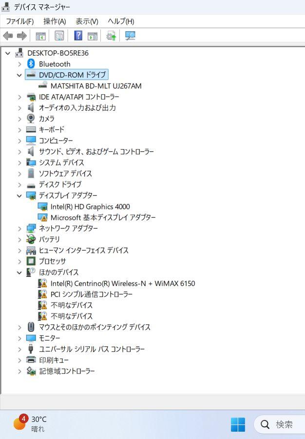Expand the IDE ATA/ATAPI コントローラー category
Image resolution: width=305 pixels, height=439 pixels.
pos(19,97)
